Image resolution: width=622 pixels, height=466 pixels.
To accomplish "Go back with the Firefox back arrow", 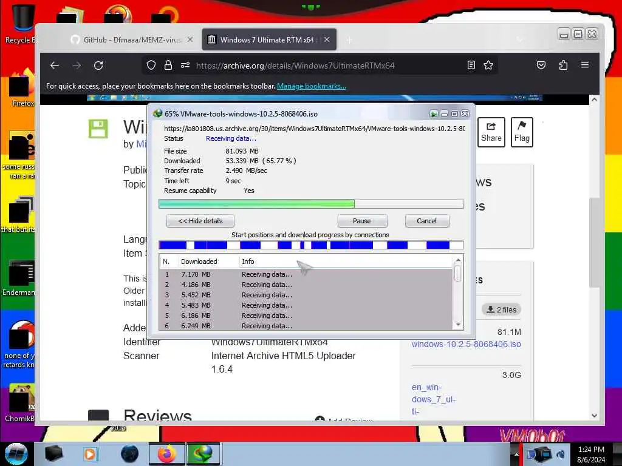I will point(55,66).
